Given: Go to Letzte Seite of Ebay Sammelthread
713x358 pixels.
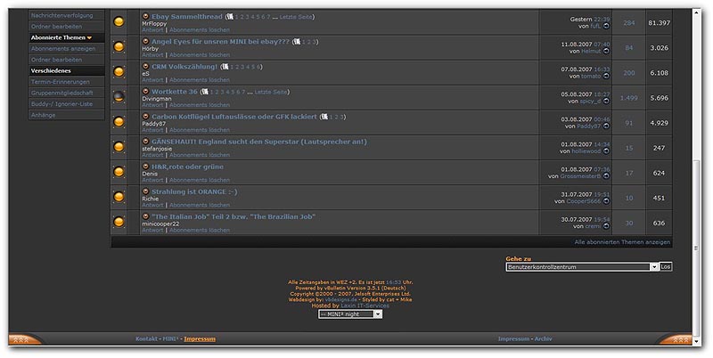Looking at the screenshot, I should point(296,17).
